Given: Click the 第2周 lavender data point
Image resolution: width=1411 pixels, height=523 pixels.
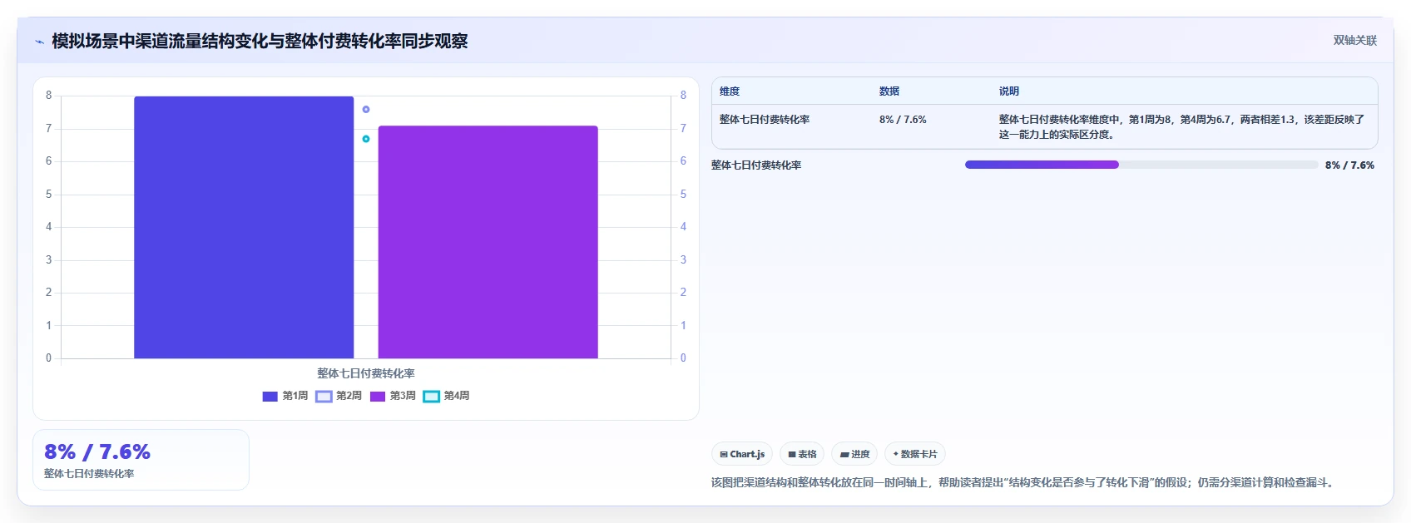Looking at the screenshot, I should click(366, 109).
